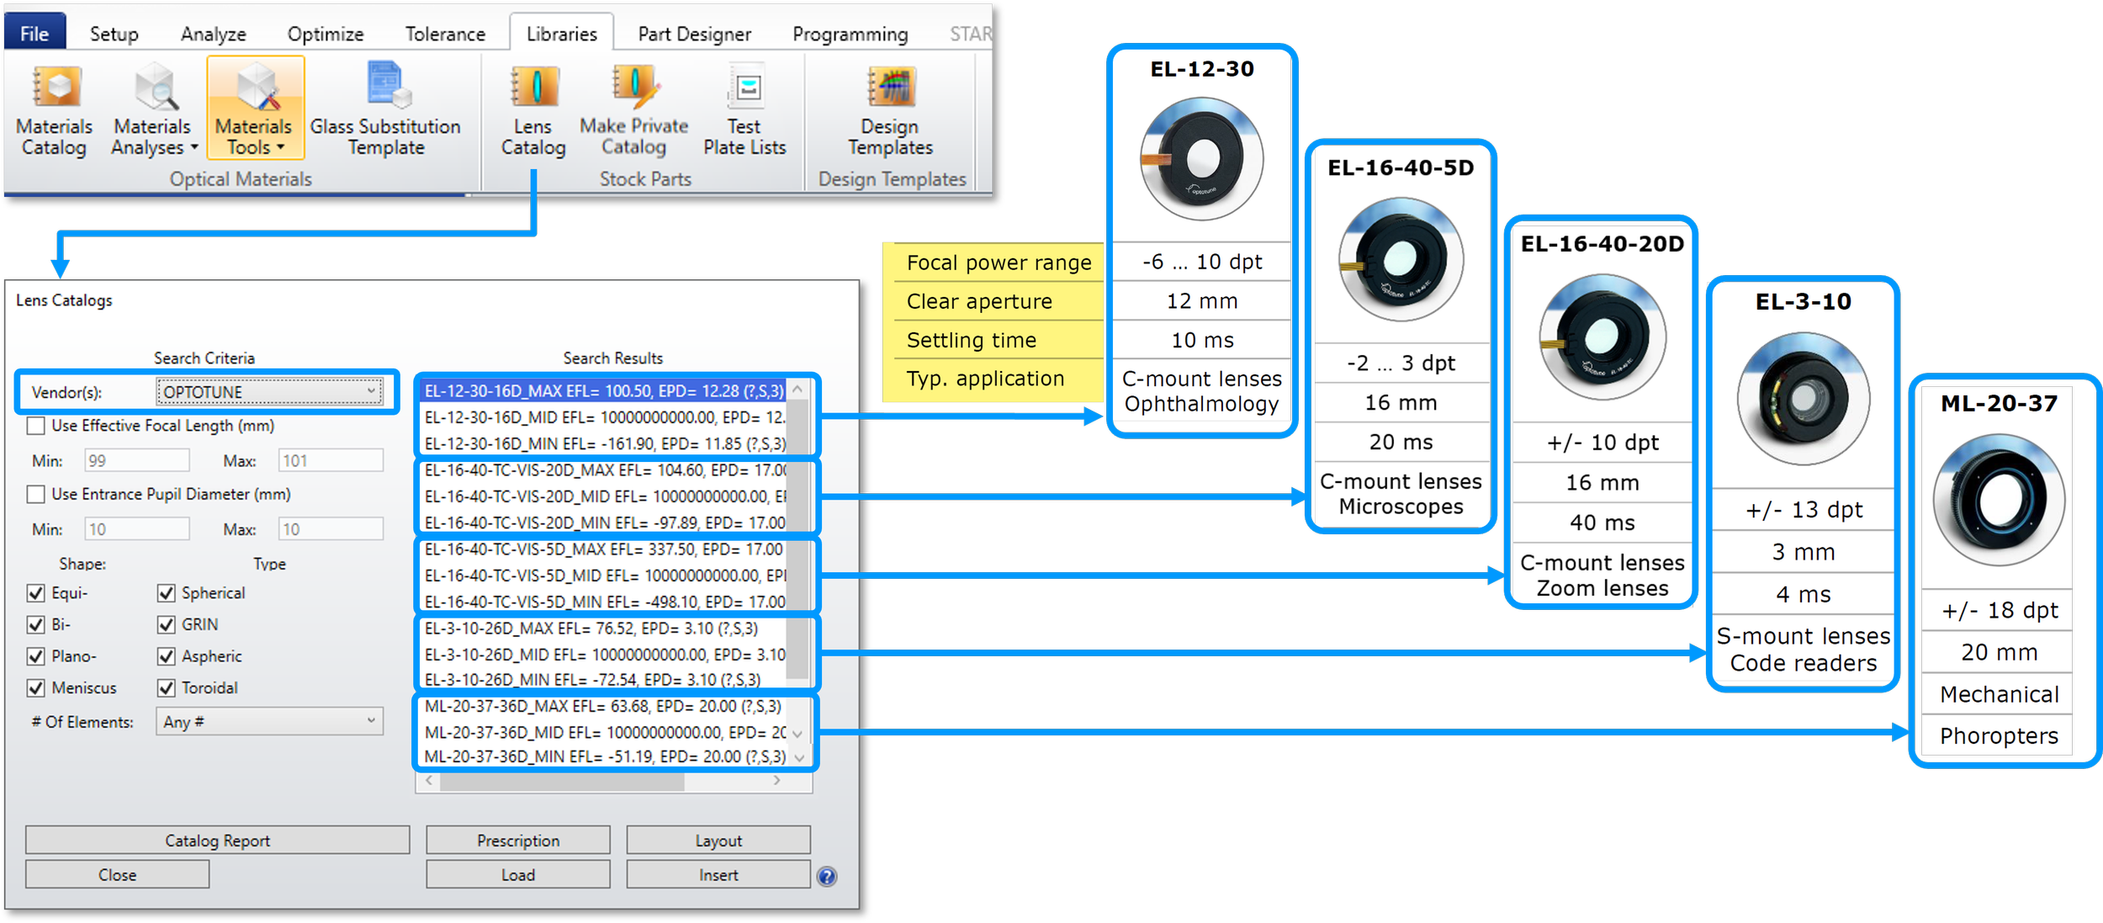The width and height of the screenshot is (2103, 923).
Task: Click the horizontal scrollbar under search results
Action: (x=562, y=781)
